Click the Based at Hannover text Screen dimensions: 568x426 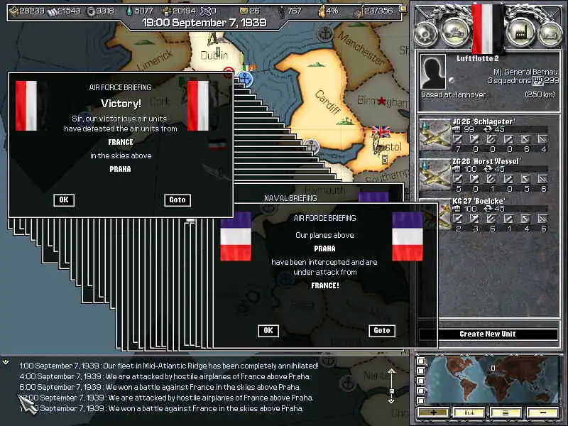tap(454, 95)
